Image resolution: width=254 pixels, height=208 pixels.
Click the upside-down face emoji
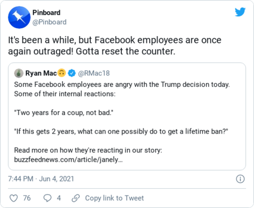(x=62, y=73)
